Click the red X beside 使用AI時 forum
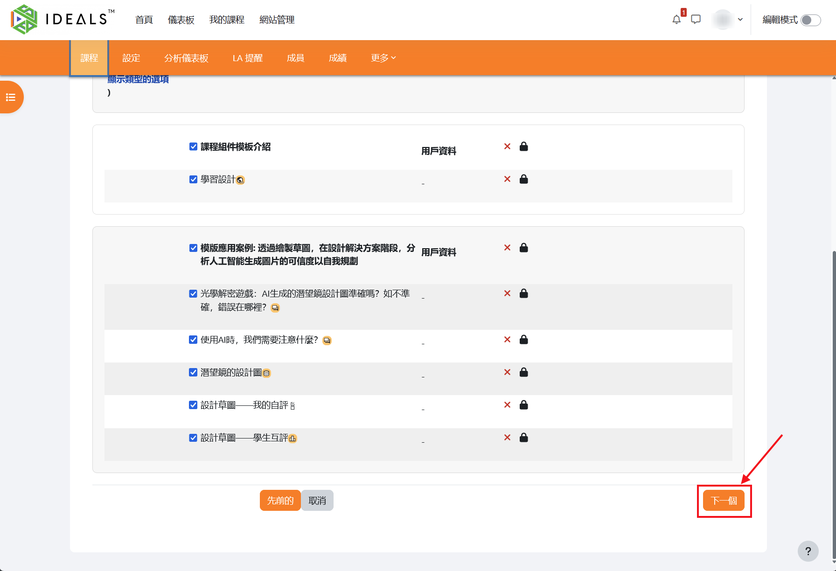This screenshot has height=571, width=836. 507,340
